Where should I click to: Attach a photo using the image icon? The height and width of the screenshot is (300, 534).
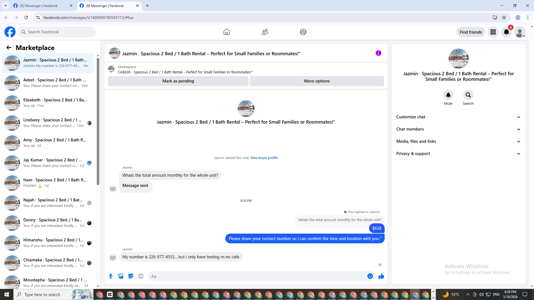121,276
